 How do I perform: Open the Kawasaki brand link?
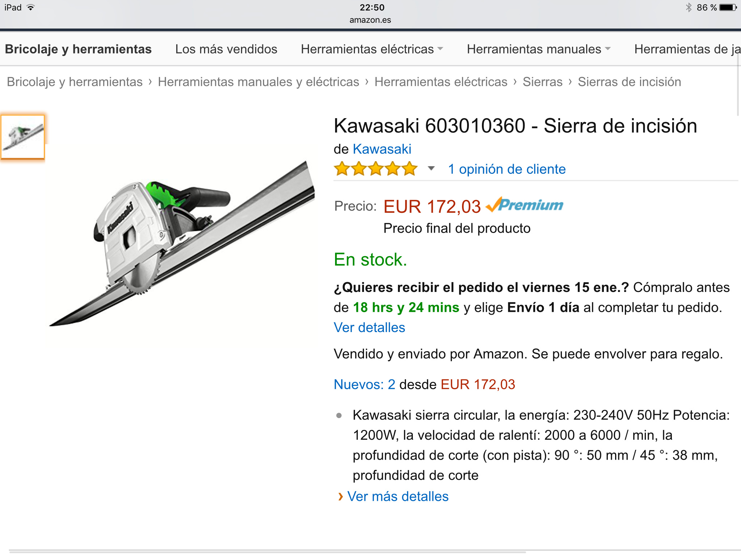click(x=382, y=149)
